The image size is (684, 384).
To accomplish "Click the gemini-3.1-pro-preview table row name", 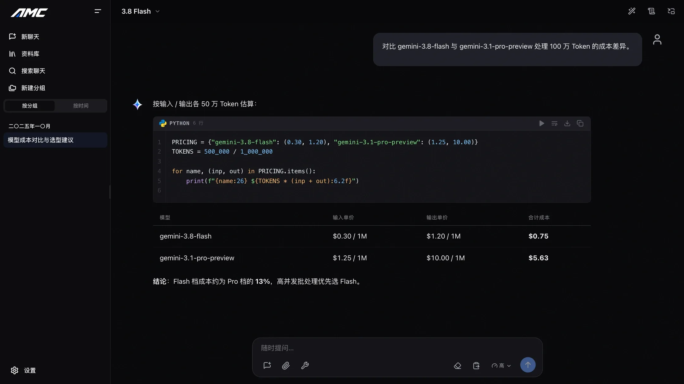I will pos(197,258).
